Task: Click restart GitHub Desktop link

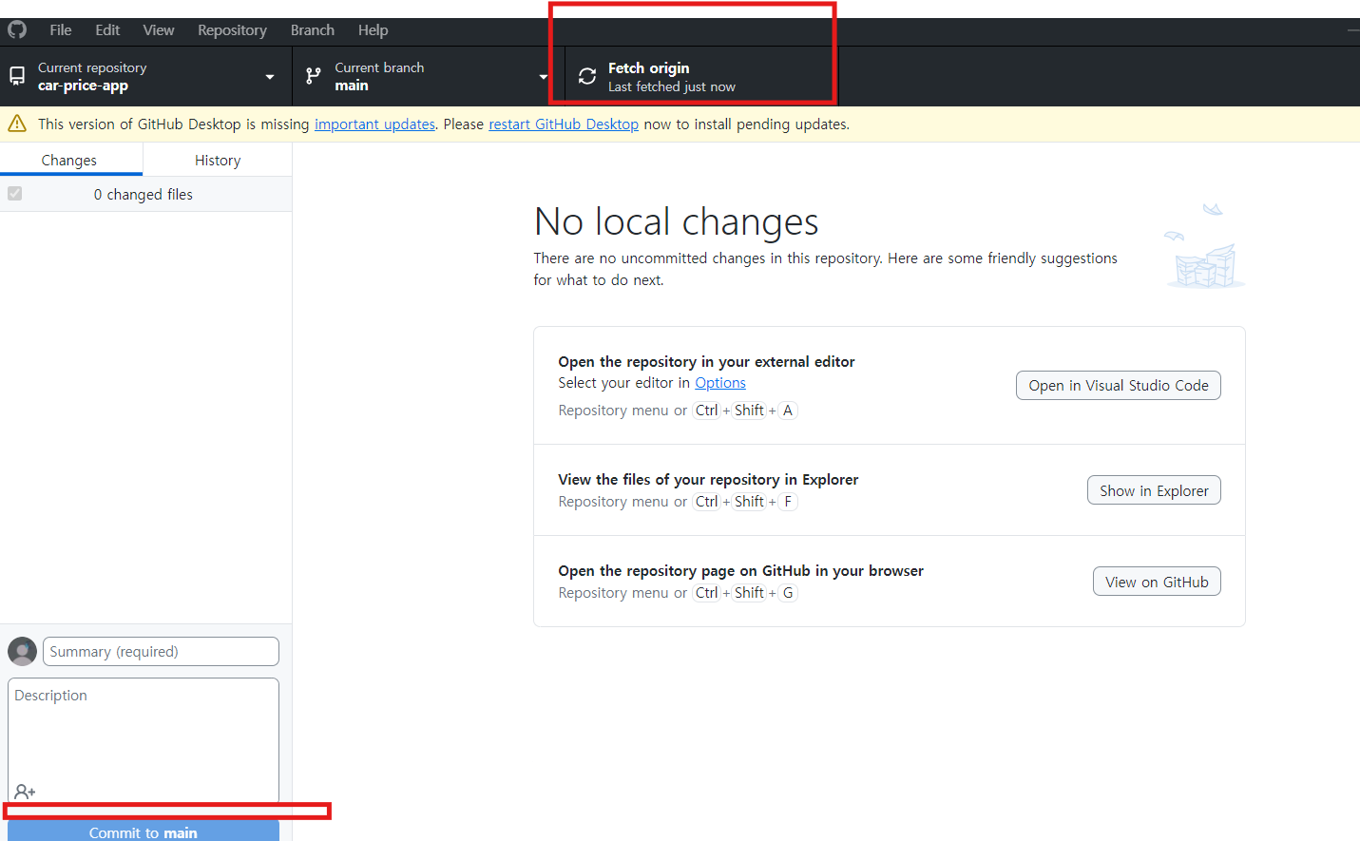Action: click(x=564, y=124)
